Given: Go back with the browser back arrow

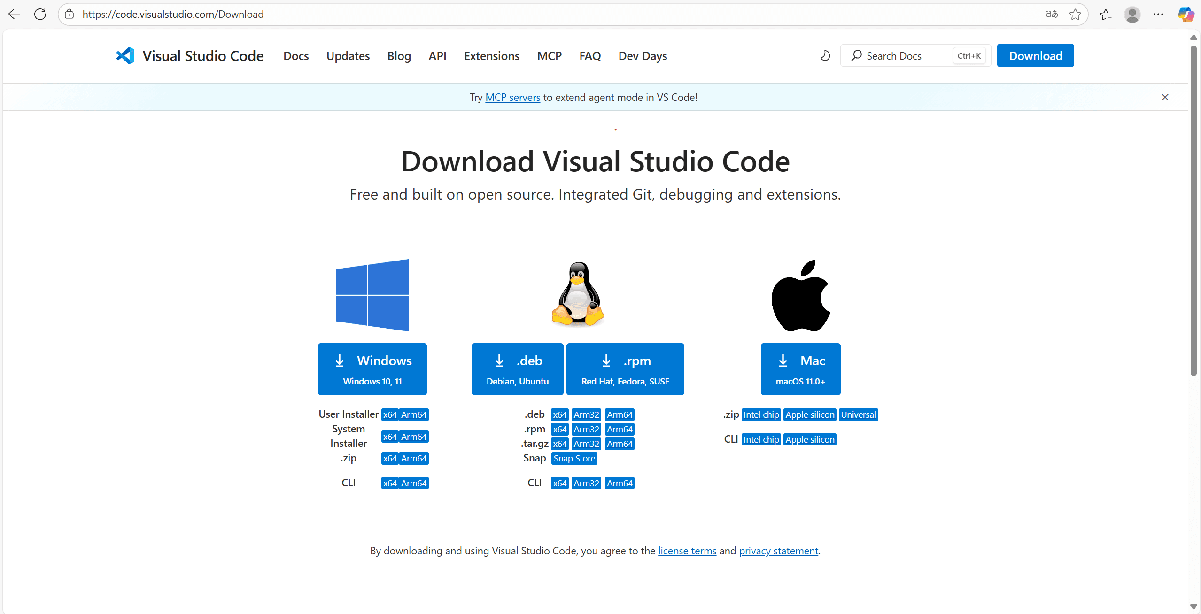Looking at the screenshot, I should coord(14,14).
